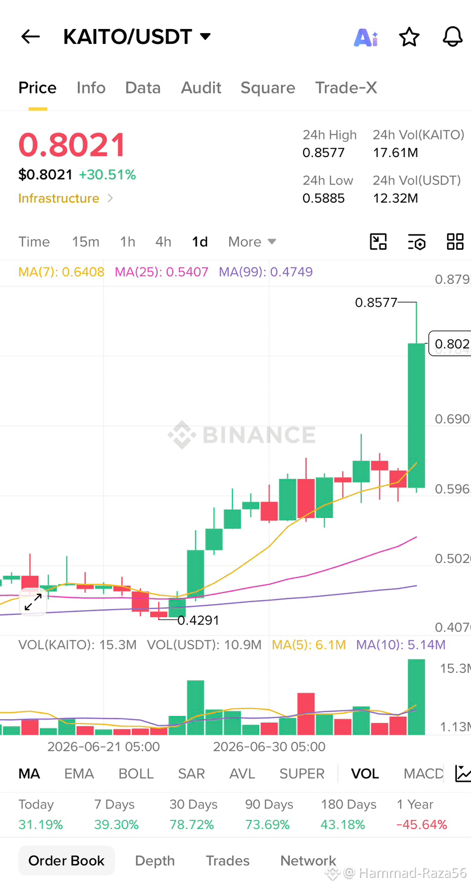Select the 1h chart interval

click(127, 242)
